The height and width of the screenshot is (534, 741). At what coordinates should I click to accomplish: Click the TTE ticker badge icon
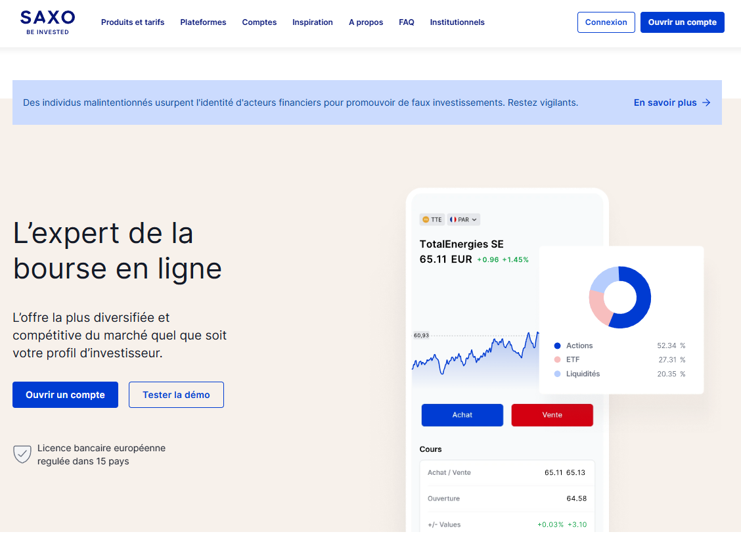(x=426, y=219)
